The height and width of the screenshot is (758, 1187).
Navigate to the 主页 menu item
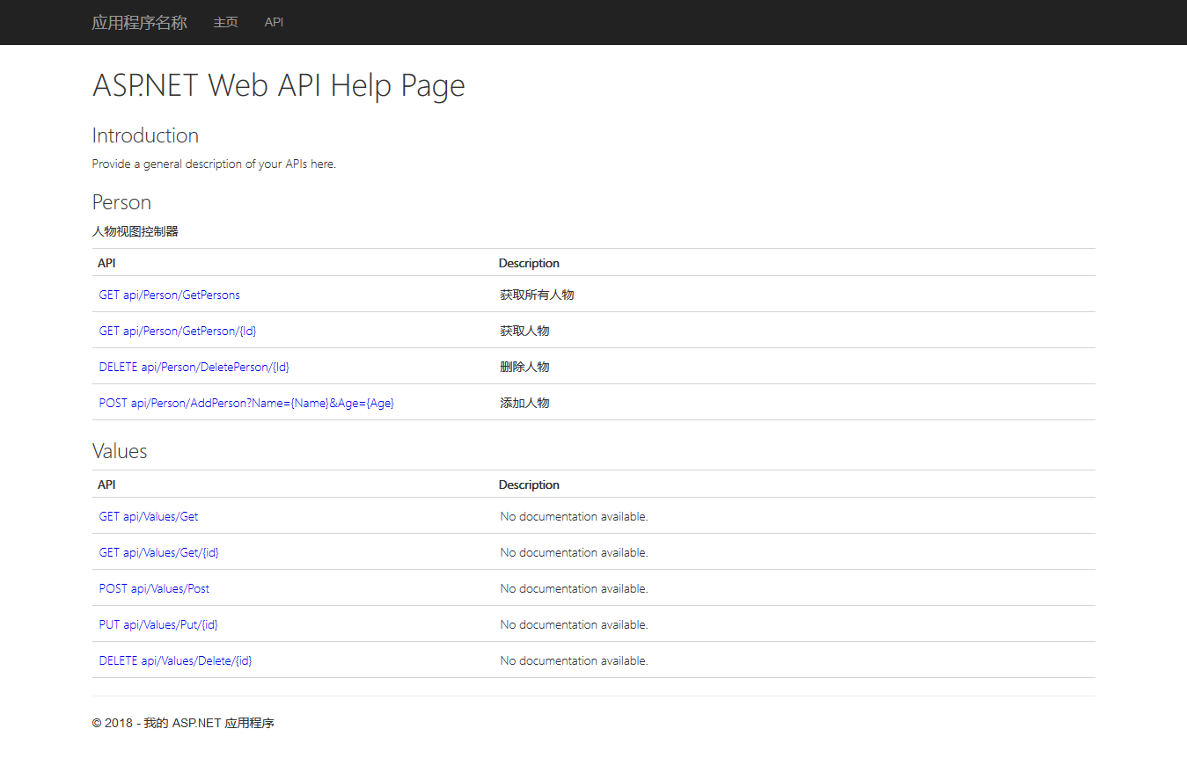coord(225,22)
